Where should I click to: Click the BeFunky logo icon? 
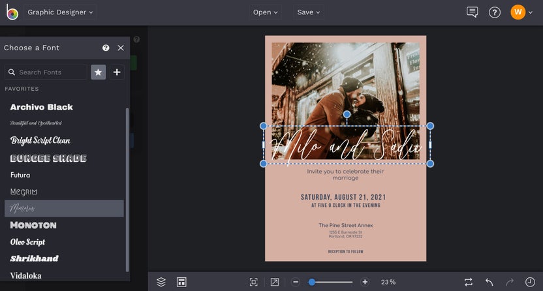(x=12, y=12)
